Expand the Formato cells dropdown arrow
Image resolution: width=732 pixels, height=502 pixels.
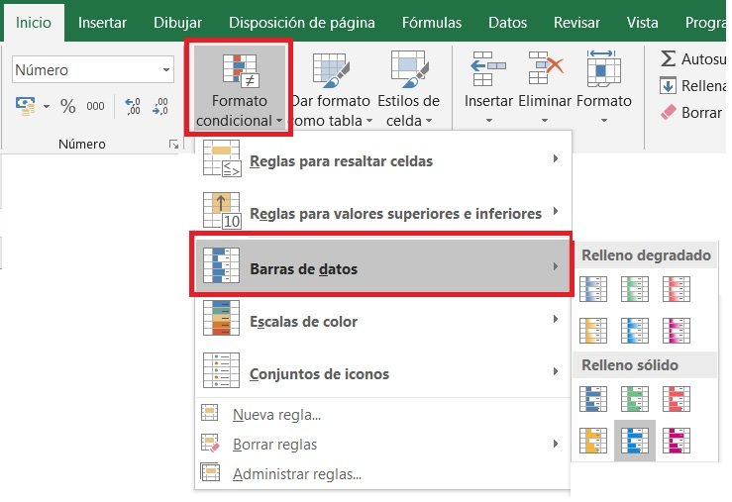pyautogui.click(x=603, y=121)
